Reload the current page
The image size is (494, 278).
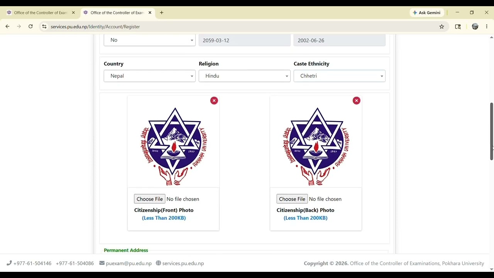pyautogui.click(x=30, y=27)
